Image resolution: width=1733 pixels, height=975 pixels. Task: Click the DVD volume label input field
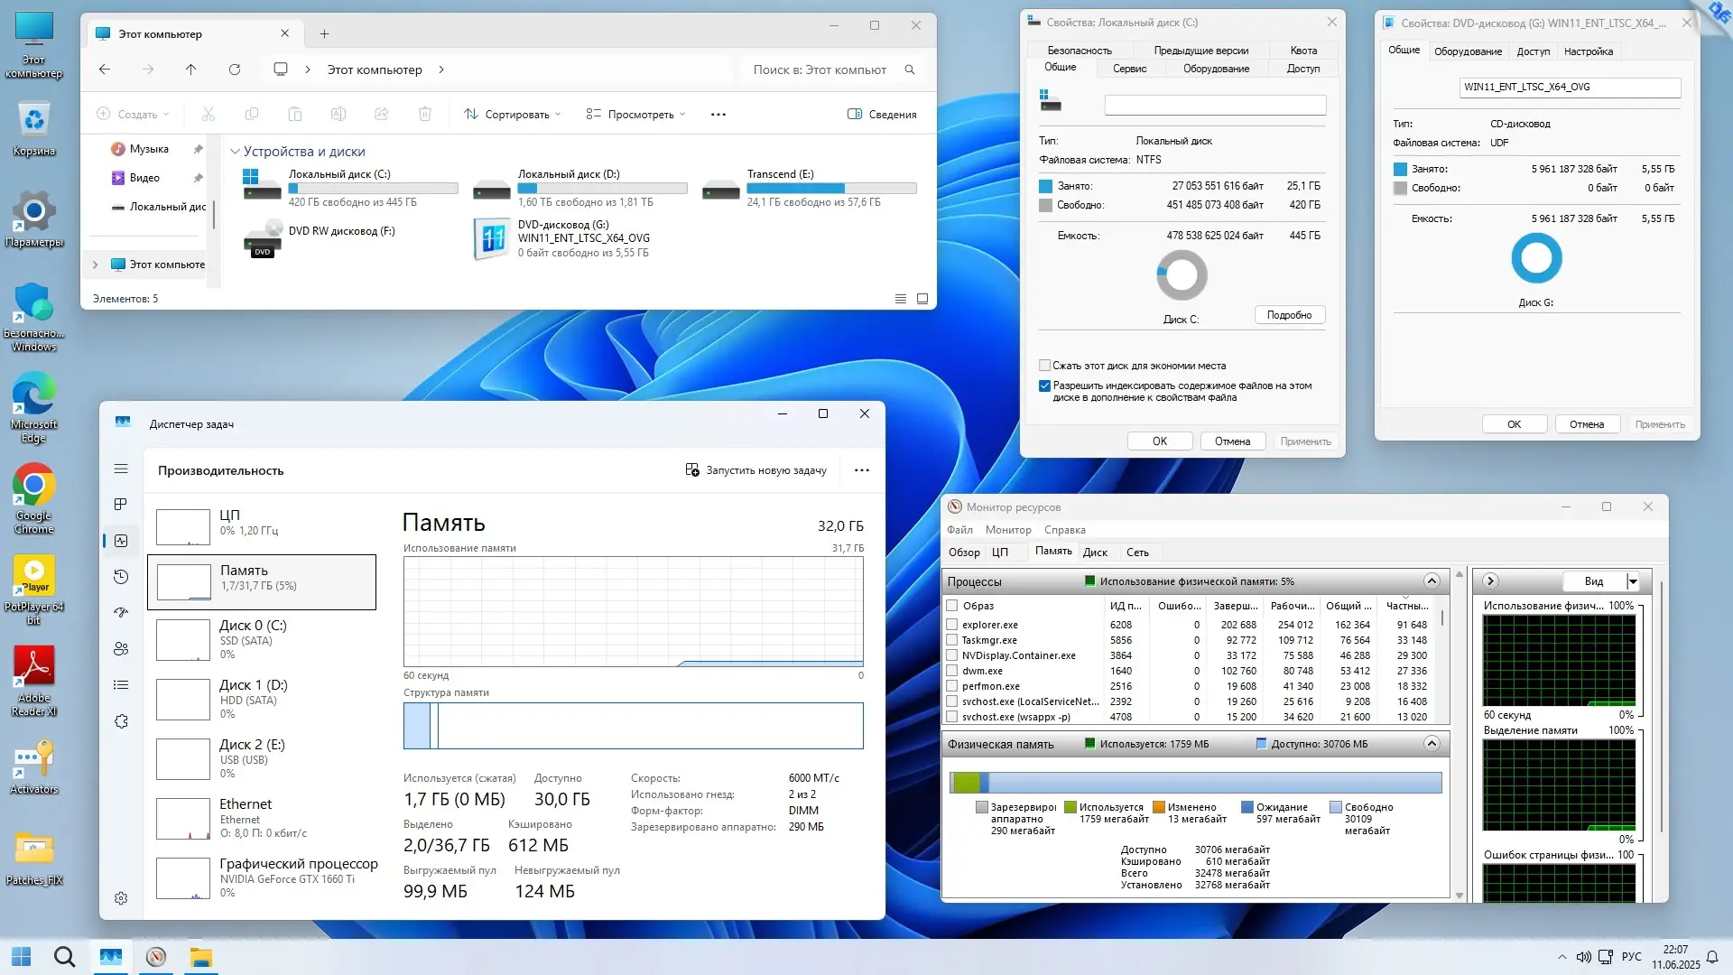click(1569, 88)
